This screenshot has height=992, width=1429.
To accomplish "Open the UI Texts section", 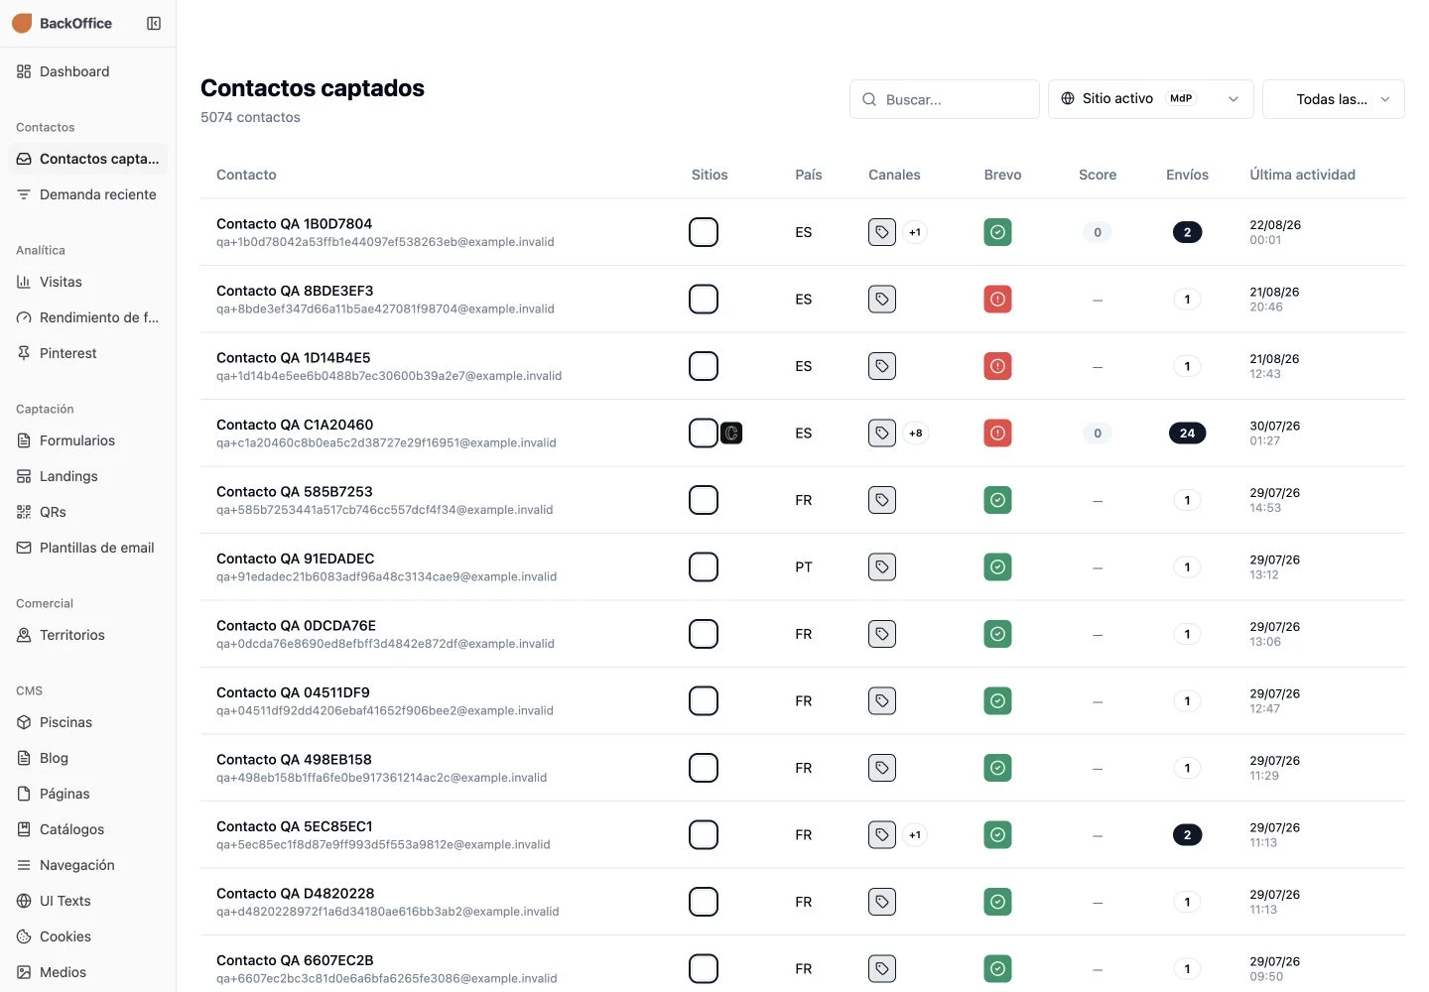I will pos(88,901).
